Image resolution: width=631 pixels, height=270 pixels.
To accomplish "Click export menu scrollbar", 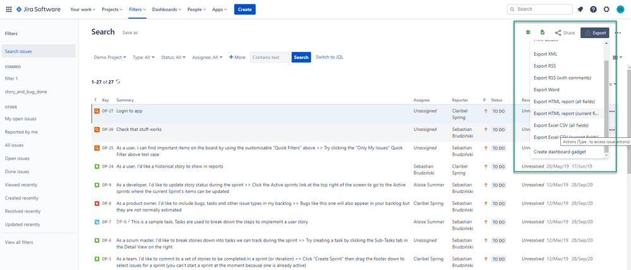I will click(606, 107).
